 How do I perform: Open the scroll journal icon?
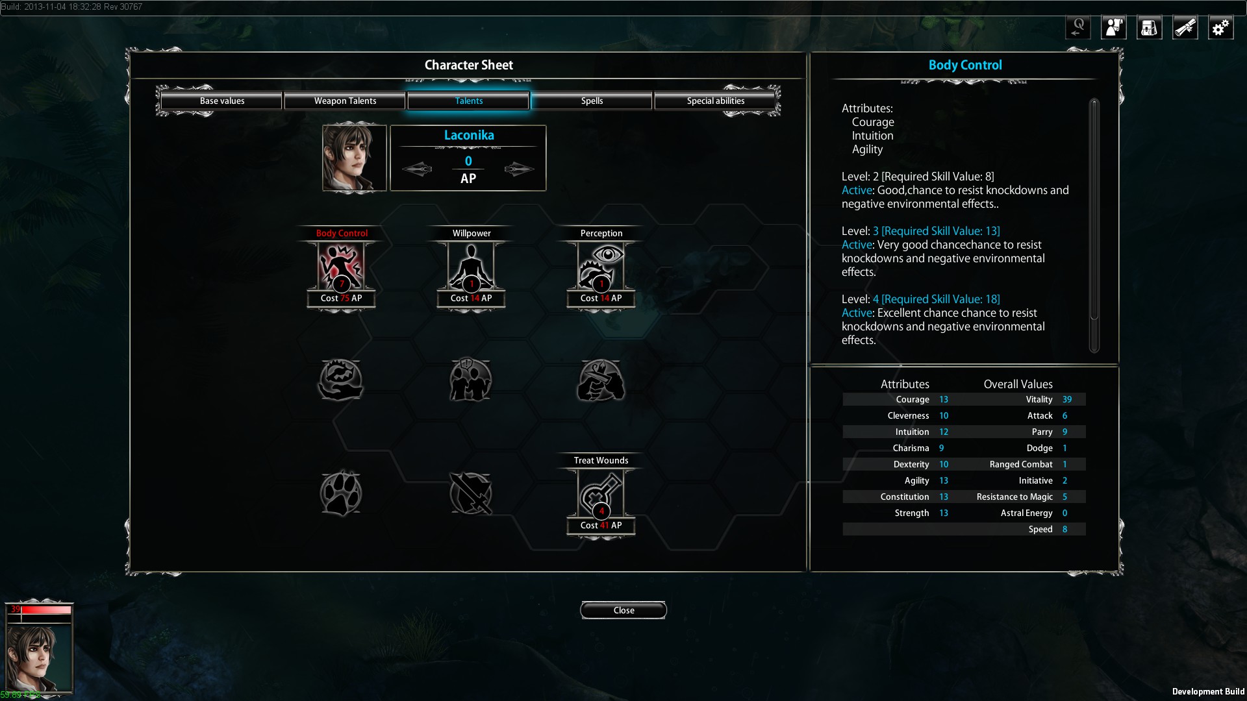click(1185, 27)
